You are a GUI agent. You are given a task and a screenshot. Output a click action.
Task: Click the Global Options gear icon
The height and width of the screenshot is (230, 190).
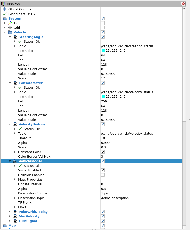5,9
